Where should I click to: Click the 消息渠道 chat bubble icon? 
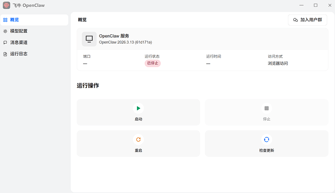[x=5, y=43]
